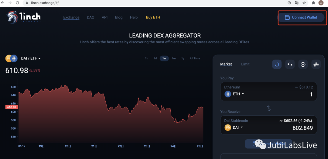
Task: Bookmark this page with star icon
Action: point(304,3)
